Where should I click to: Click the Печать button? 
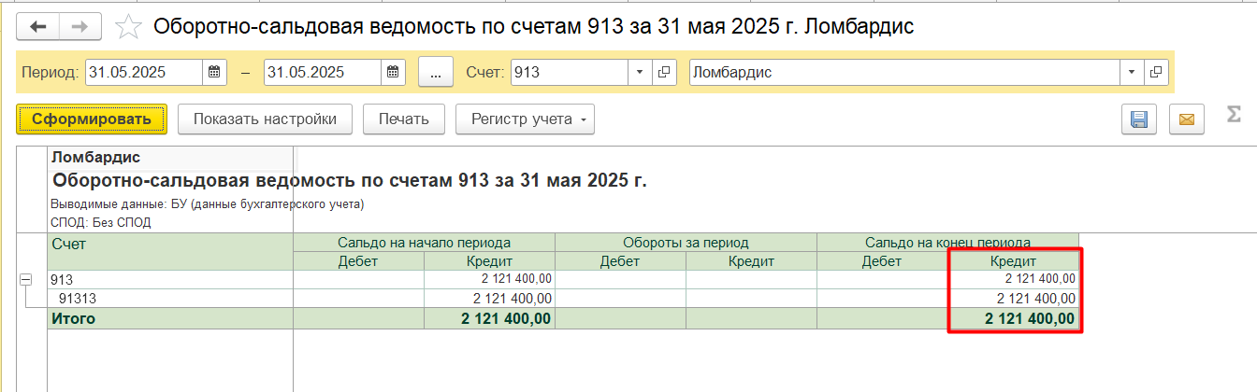pos(404,119)
